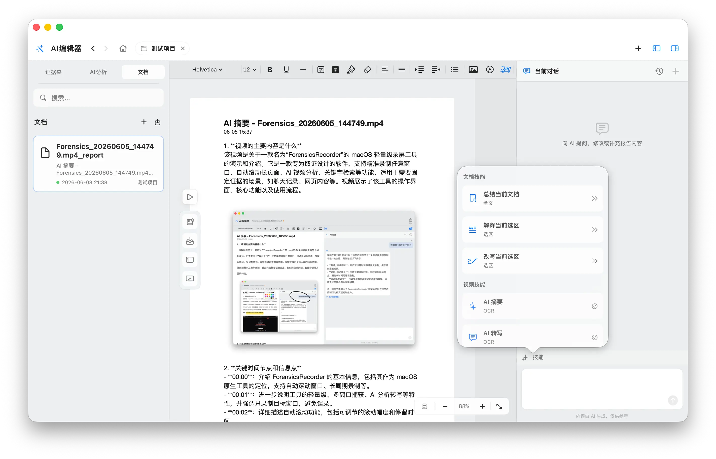Viewport: 716px width, 459px height.
Task: Click the screen capture side tool icon
Action: [x=190, y=279]
